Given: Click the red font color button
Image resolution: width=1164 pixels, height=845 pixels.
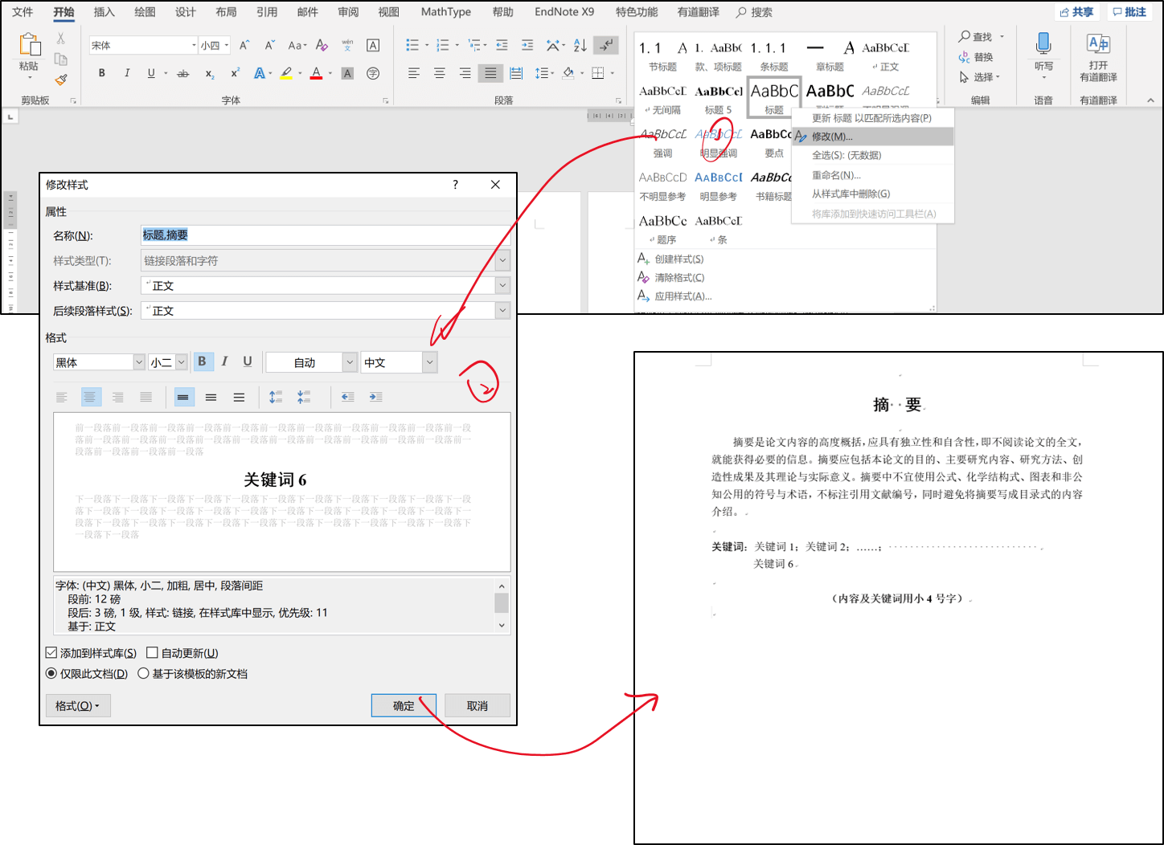Looking at the screenshot, I should pos(317,73).
